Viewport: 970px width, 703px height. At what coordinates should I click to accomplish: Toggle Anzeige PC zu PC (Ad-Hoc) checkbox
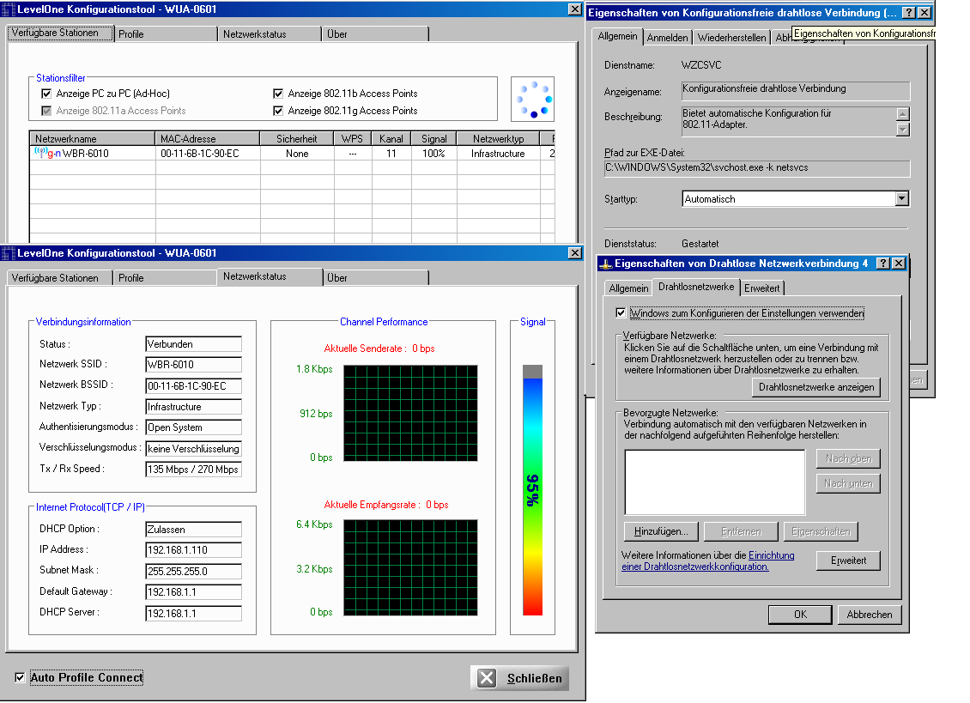click(46, 94)
